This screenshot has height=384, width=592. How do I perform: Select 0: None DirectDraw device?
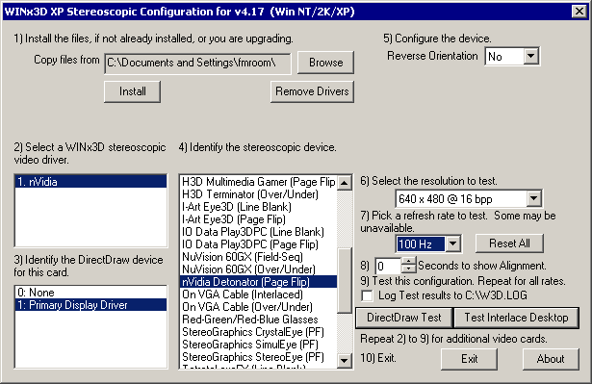tap(90, 293)
